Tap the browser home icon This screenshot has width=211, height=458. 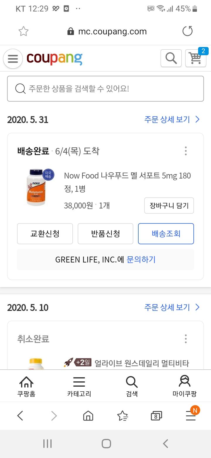pyautogui.click(x=88, y=416)
